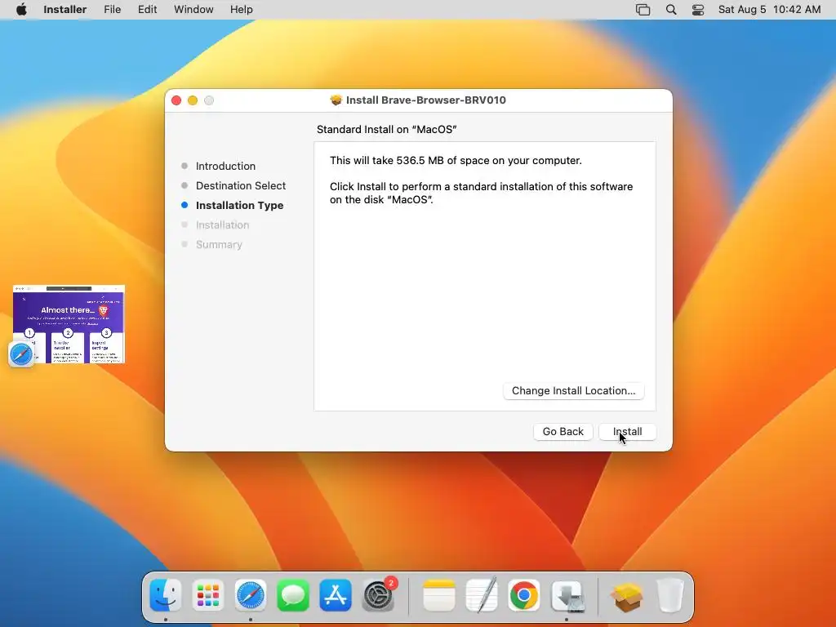
Task: Open the File menu
Action: point(112,10)
